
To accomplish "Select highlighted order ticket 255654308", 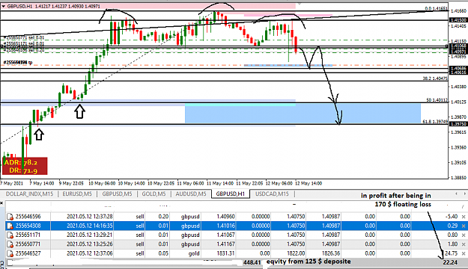I will tap(28, 226).
